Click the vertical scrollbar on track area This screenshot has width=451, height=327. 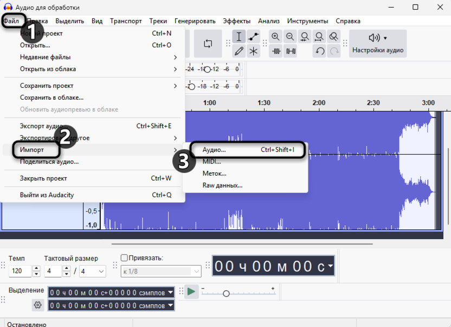click(448, 185)
